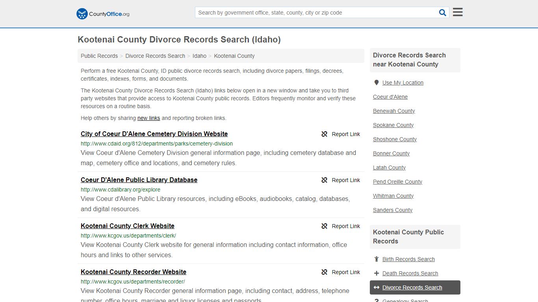Open Kootenai County breadcrumb
538x302 pixels.
[234, 56]
